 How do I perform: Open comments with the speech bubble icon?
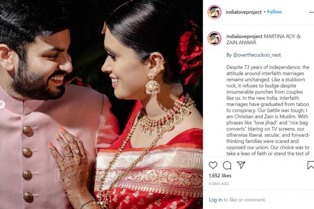227,165
